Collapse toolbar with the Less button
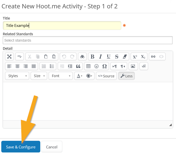The width and height of the screenshot is (176, 155). (127, 76)
